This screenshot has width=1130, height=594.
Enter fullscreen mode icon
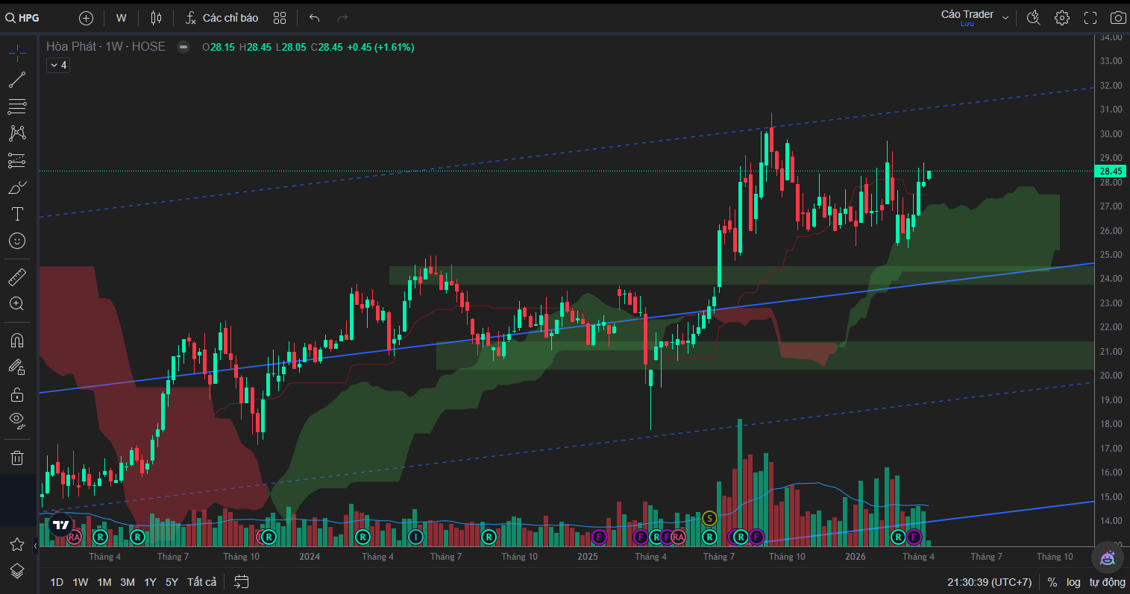coord(1090,18)
